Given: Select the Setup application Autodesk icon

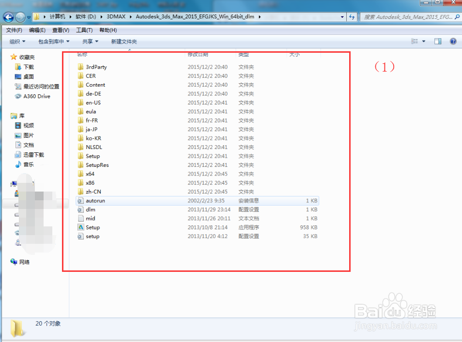Looking at the screenshot, I should coord(81,227).
